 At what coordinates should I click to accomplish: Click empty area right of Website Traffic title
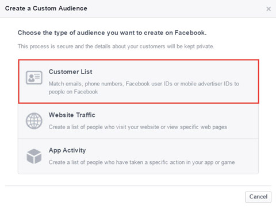177,115
